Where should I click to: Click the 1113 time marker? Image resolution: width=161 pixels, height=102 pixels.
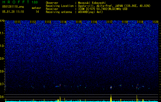click(48, 22)
